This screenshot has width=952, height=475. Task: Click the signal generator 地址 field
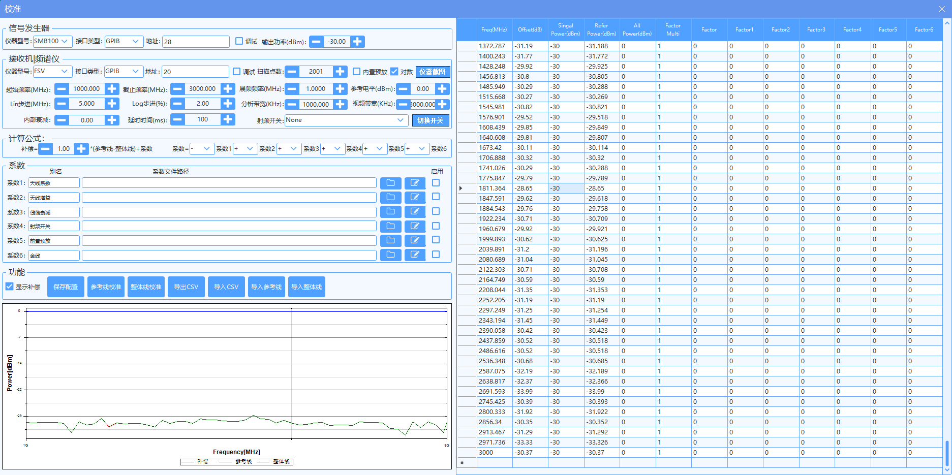click(x=196, y=42)
